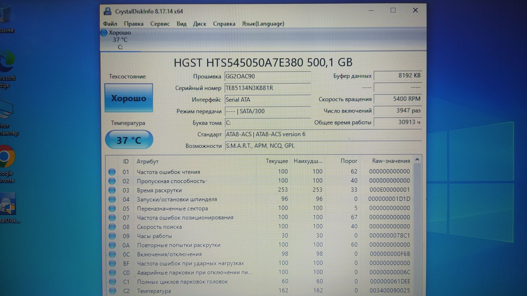
Task: Click the ID column header
Action: click(x=126, y=161)
